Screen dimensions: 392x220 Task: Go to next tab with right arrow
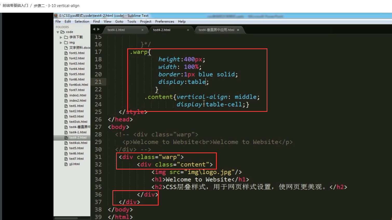[x=98, y=29]
